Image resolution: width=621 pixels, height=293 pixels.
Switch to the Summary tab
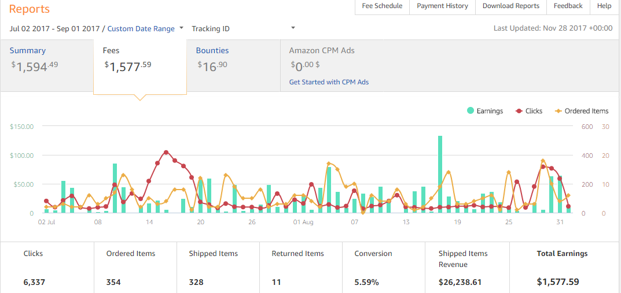47,66
